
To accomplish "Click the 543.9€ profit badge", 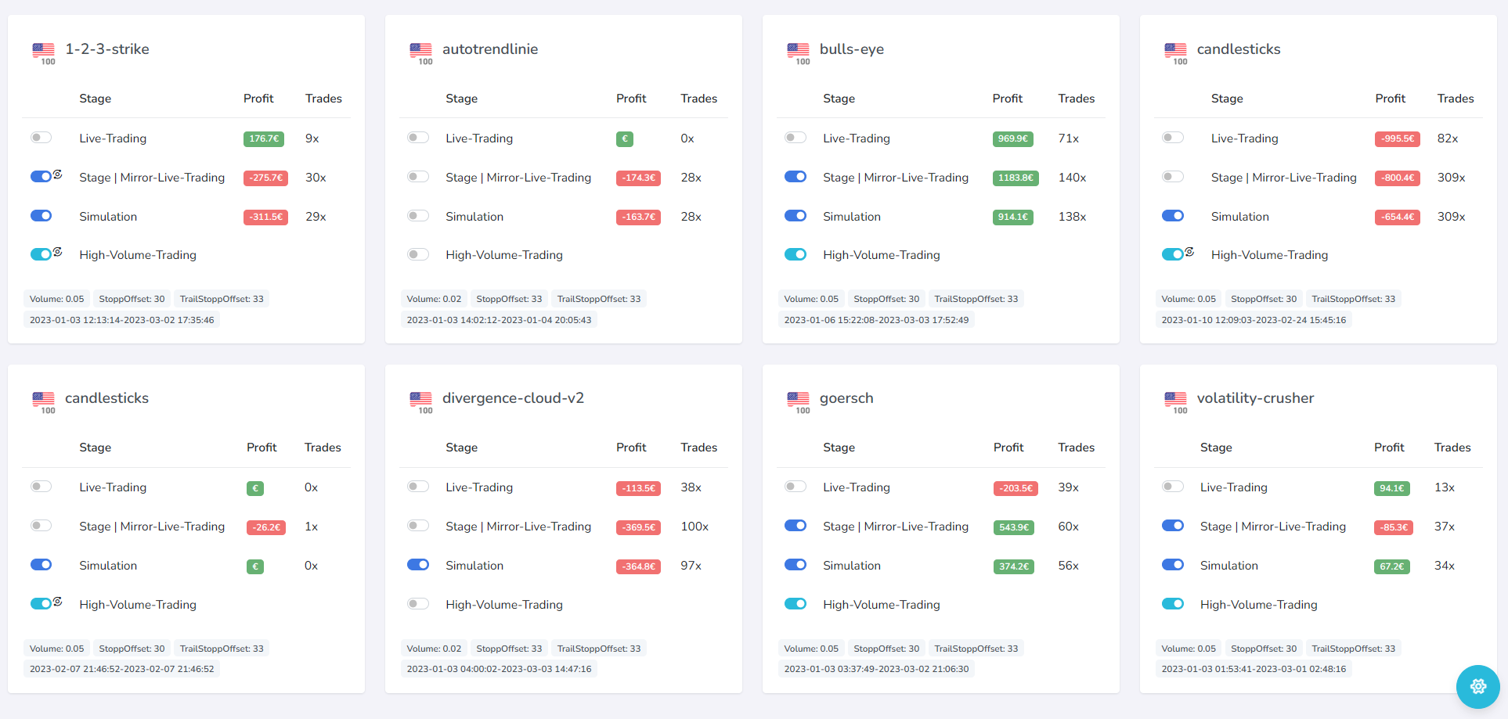I will 1014,527.
